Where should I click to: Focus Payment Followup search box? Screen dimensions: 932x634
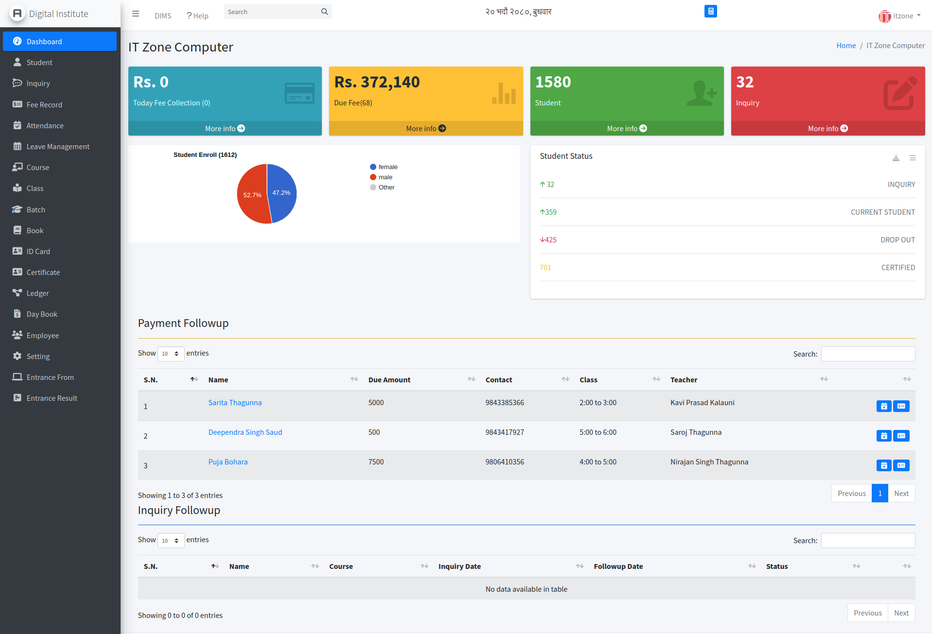tap(868, 354)
